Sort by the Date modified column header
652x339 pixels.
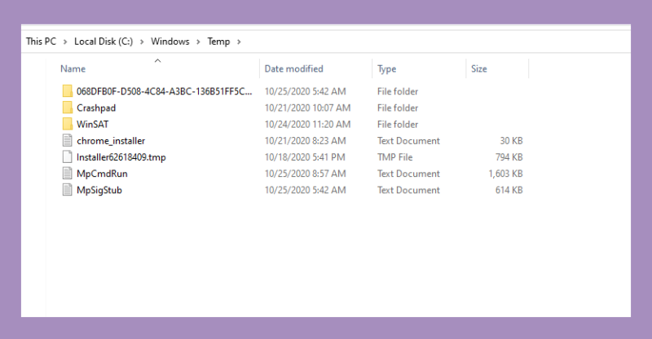[294, 68]
